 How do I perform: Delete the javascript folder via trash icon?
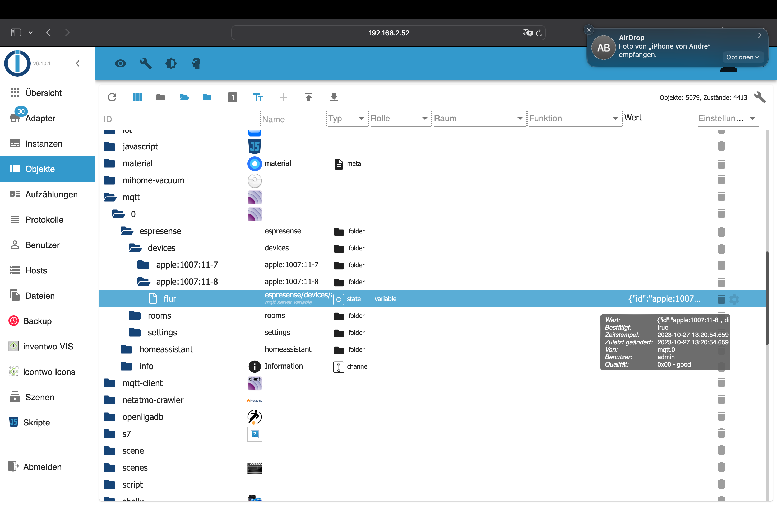click(x=721, y=146)
